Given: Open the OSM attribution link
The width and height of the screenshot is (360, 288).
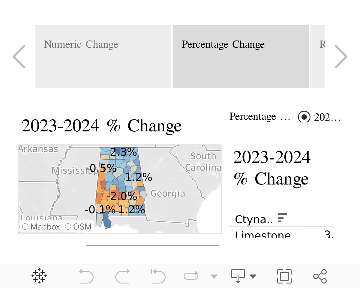Looking at the screenshot, I should pos(78,227).
